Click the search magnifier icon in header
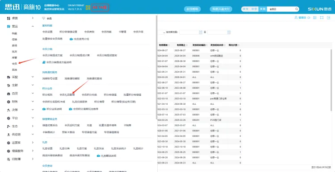 pos(297,9)
